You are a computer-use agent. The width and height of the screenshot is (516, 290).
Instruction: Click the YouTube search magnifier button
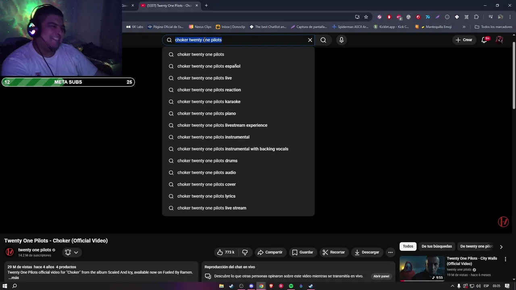point(323,40)
